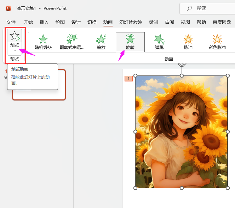Open the Draw (绘图) tab
Viewport: 235px width, 208px height.
60,22
